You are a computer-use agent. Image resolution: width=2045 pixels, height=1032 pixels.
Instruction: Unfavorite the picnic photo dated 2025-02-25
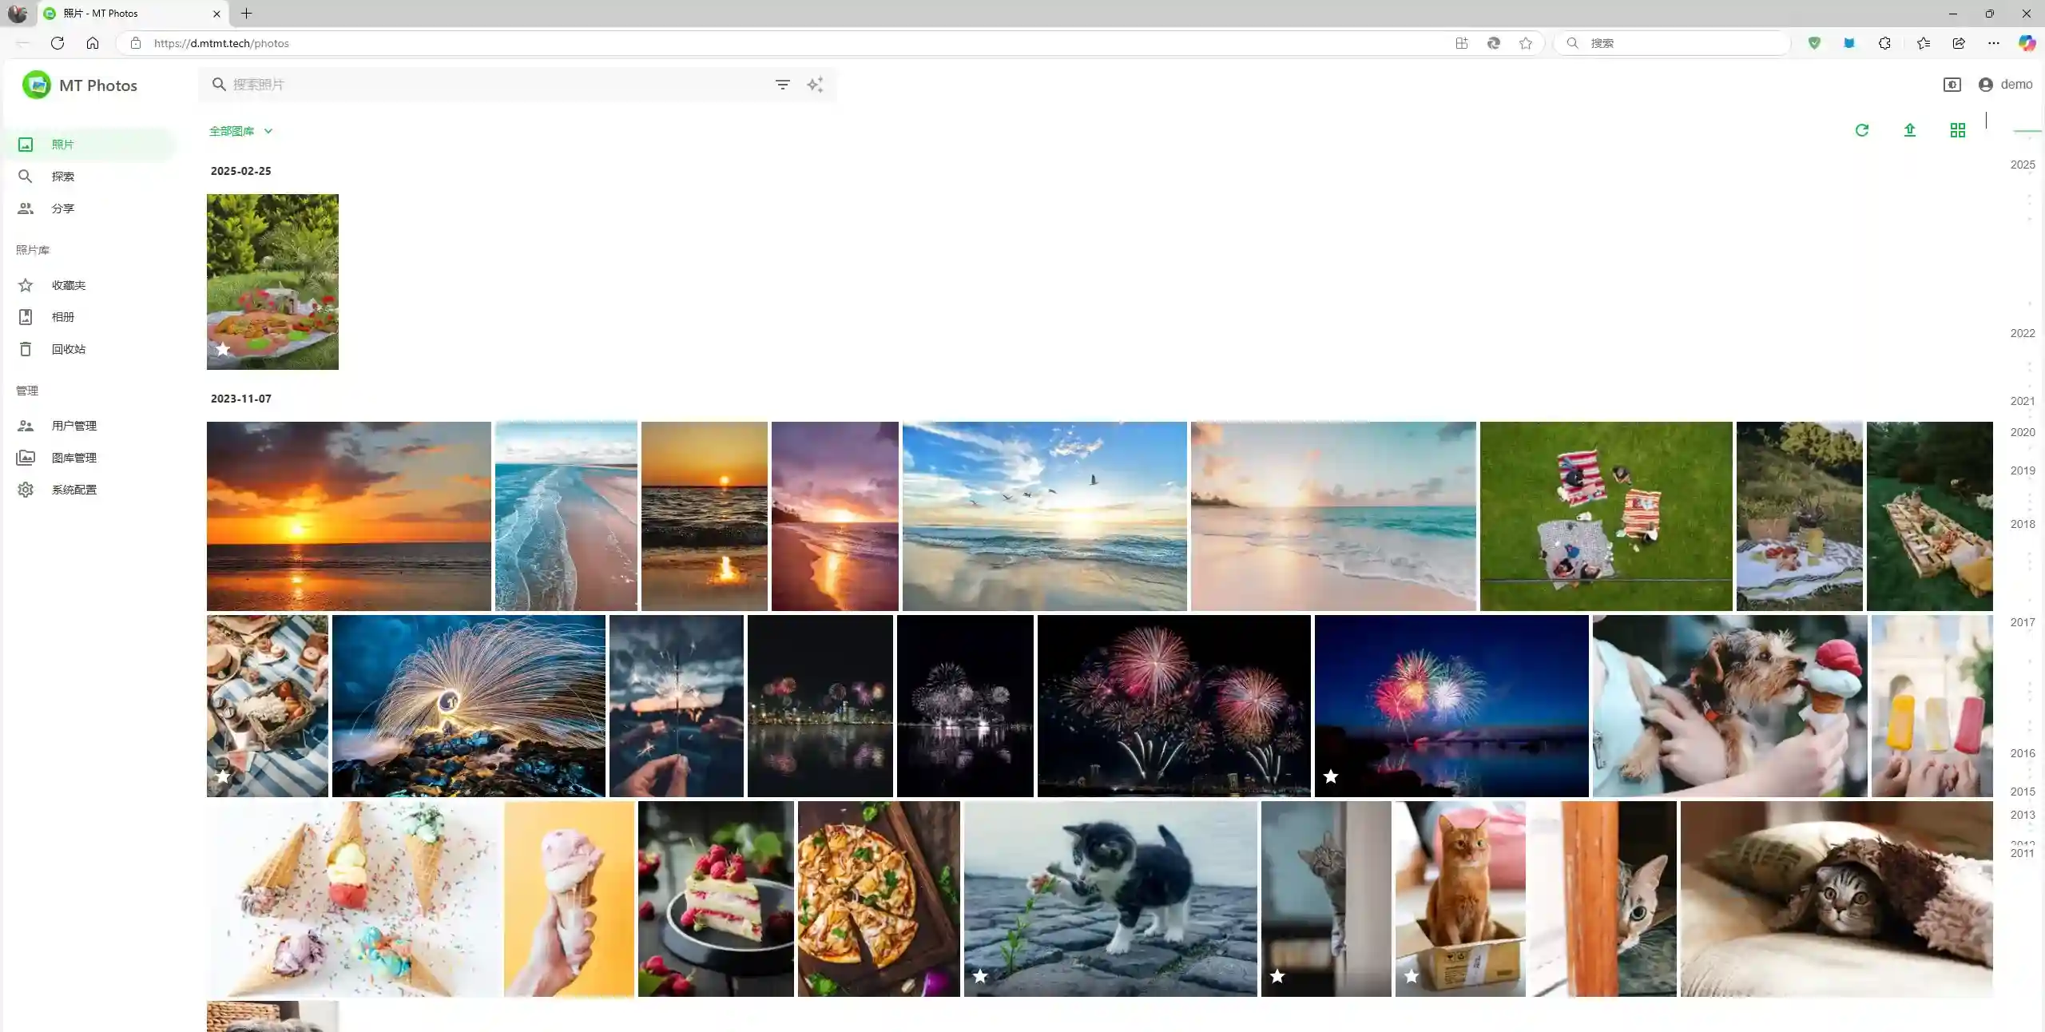point(223,349)
